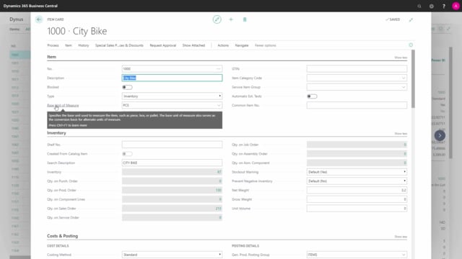This screenshot has width=462, height=259.
Task: Click the plus icon to create new item
Action: pos(231,19)
